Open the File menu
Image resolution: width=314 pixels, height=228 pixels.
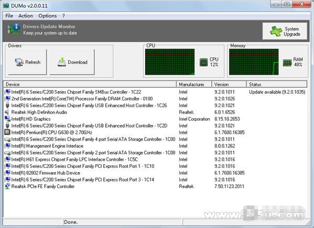pos(9,16)
